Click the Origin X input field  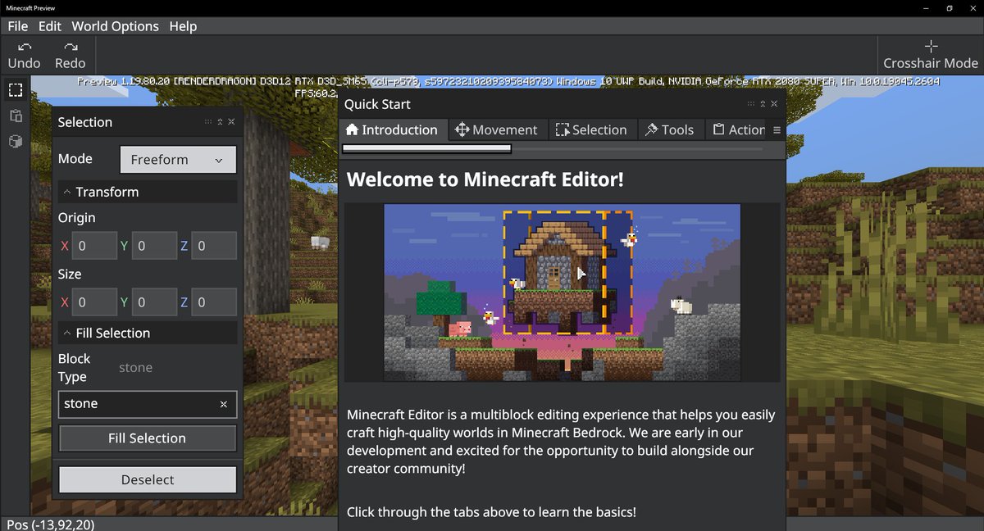(x=94, y=246)
